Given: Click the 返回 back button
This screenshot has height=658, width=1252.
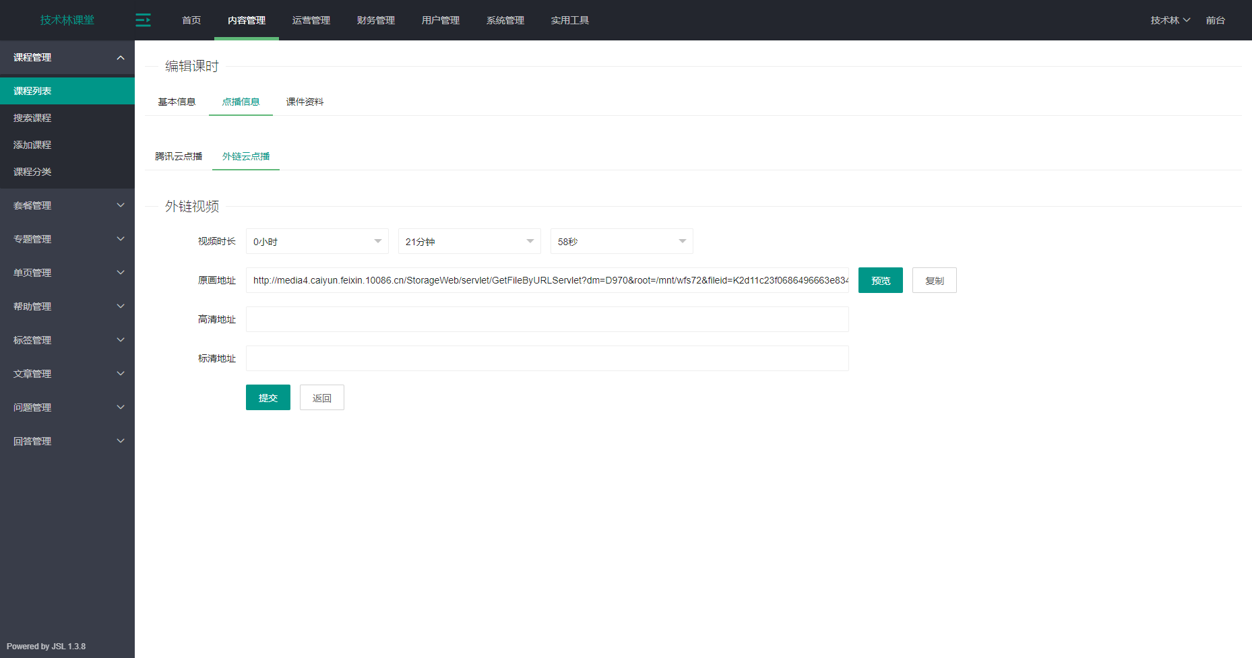Looking at the screenshot, I should (322, 397).
